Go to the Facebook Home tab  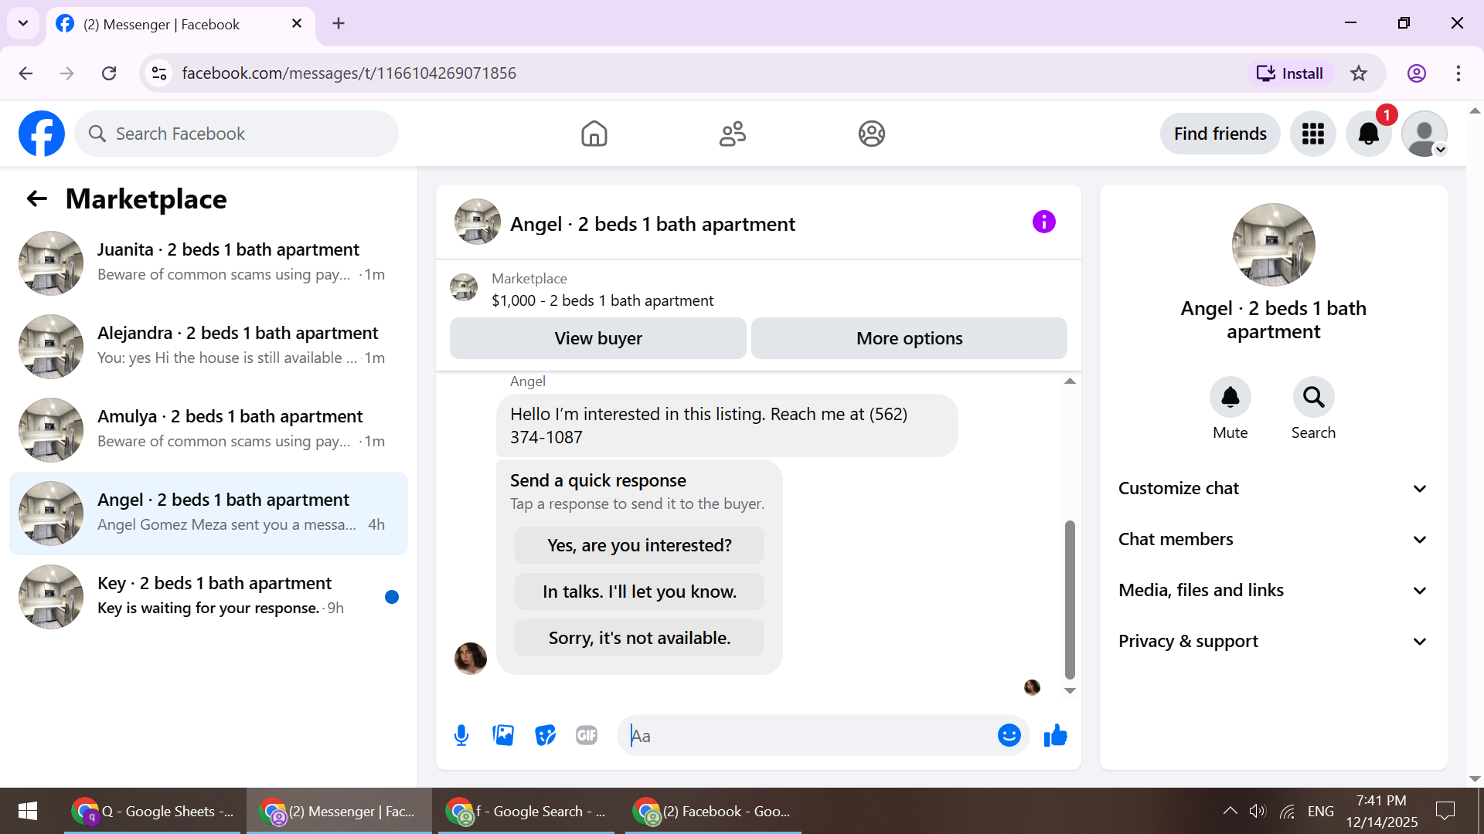pyautogui.click(x=594, y=134)
